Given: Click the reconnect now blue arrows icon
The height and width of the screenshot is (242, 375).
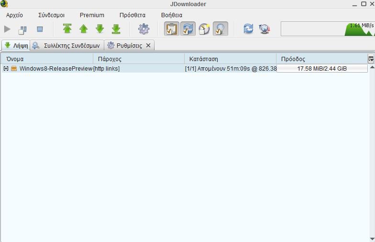Looking at the screenshot, I should (248, 29).
